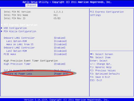This screenshot has height=101, width=134.
Task: Select the Chipset tab
Action: point(31,5)
